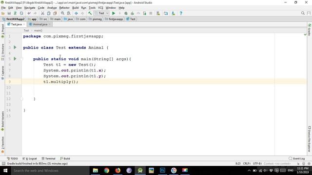Click the Open file folder icon
The image size is (312, 175).
(3, 13)
